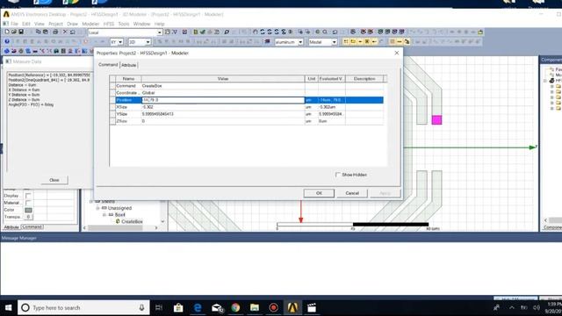Click the Delete X icon in toolbar
The height and width of the screenshot is (316, 562).
(65, 32)
